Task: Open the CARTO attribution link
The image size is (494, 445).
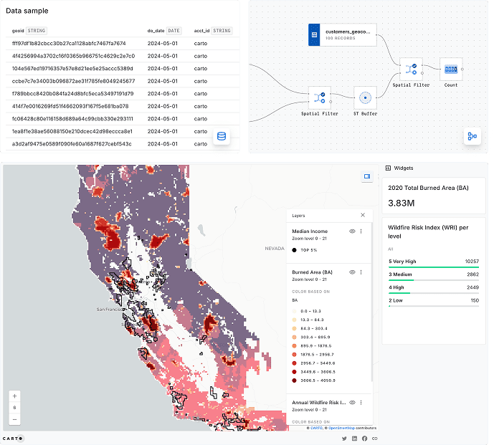Action: (316, 428)
